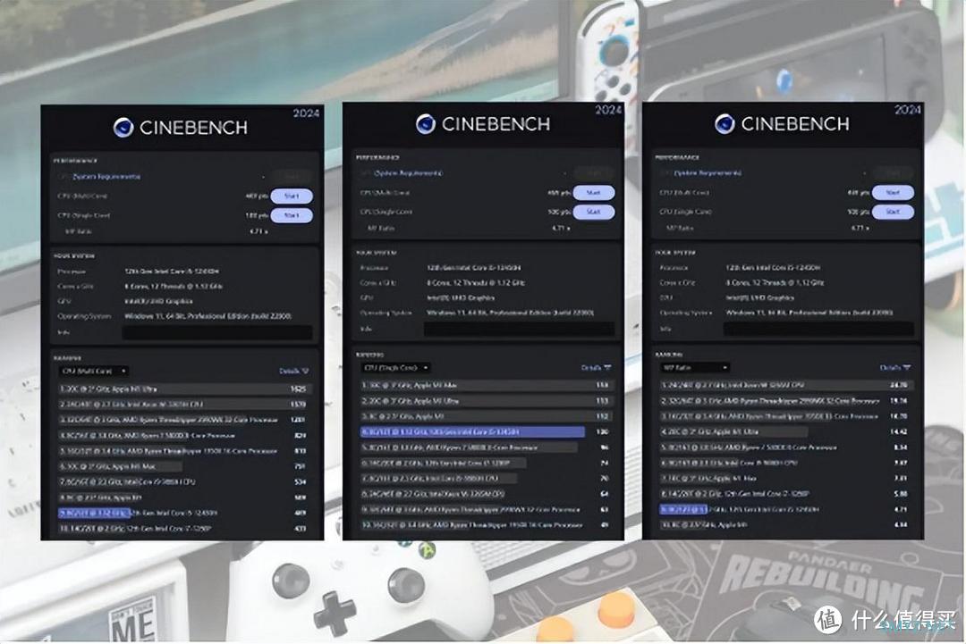966x644 pixels.
Task: Select Core i7-1280P row in Multi Core ranking
Action: 183,529
